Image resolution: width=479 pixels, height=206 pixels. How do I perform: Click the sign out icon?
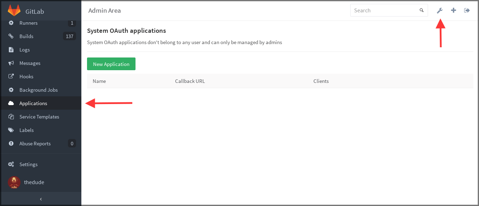click(467, 10)
